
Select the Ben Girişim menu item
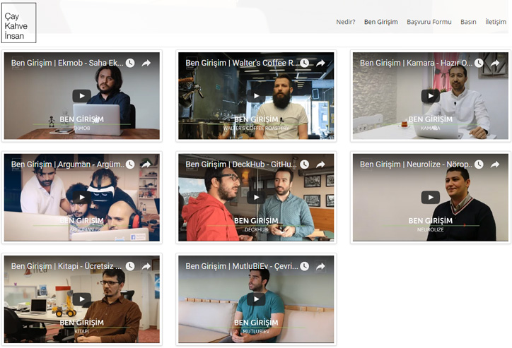tap(380, 22)
